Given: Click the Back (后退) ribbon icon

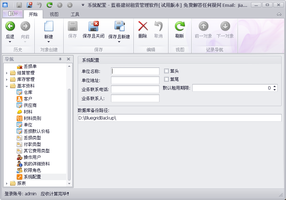Looking at the screenshot, I should 10,26.
